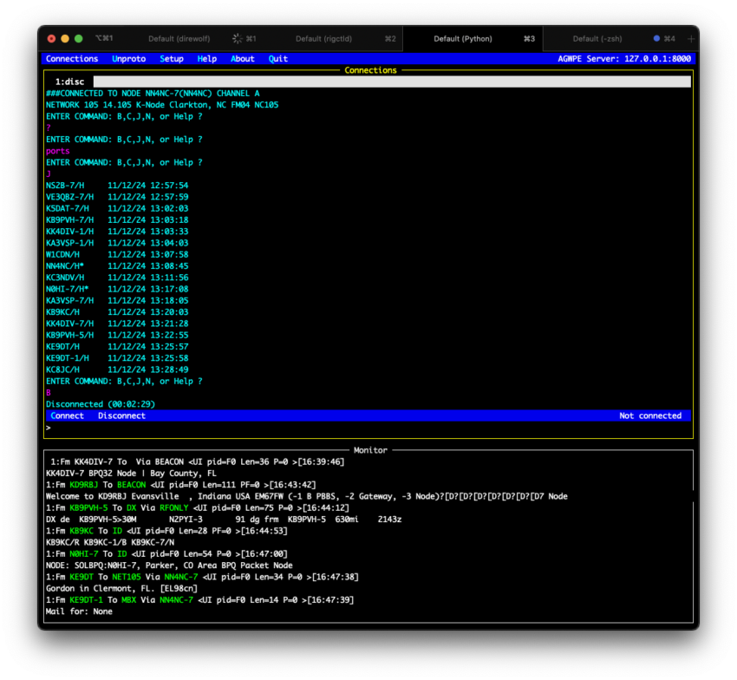The width and height of the screenshot is (737, 680).
Task: Click the new tab plus icon
Action: tap(691, 39)
